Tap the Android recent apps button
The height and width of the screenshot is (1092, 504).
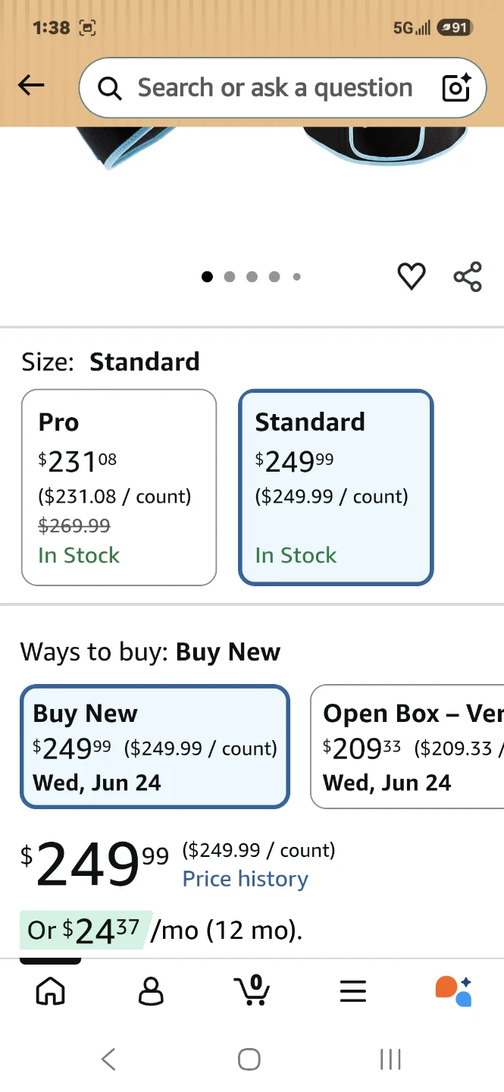pos(390,1059)
